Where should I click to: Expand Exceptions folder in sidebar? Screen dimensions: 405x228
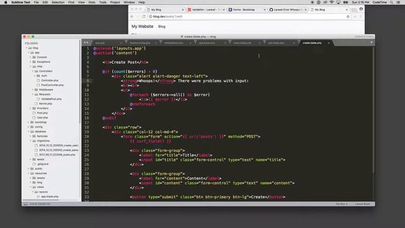[x=30, y=62]
